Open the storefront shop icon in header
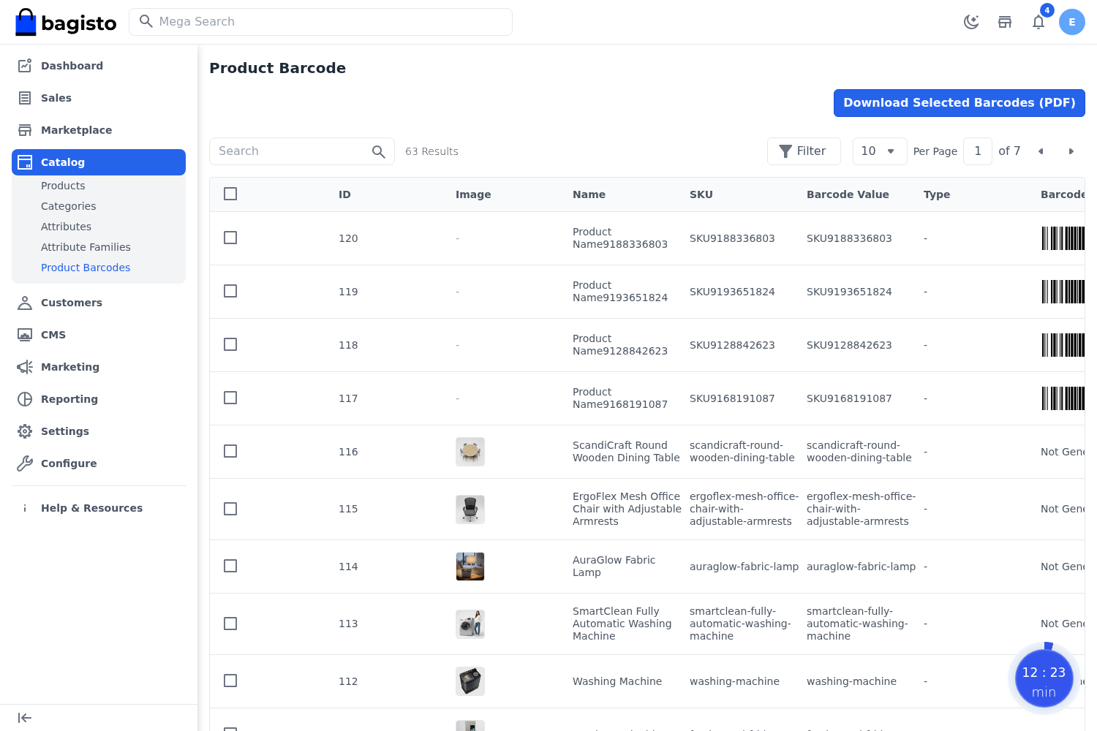This screenshot has width=1097, height=731. pos(1005,22)
